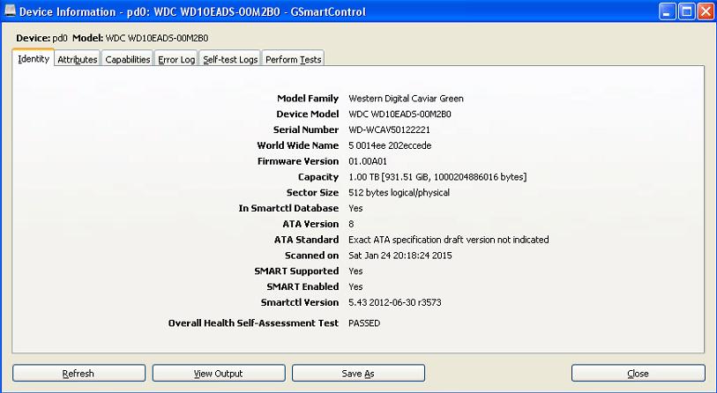Click Device Model value WDC WD10EADS-00M2B0
This screenshot has height=393, width=717.
click(400, 115)
